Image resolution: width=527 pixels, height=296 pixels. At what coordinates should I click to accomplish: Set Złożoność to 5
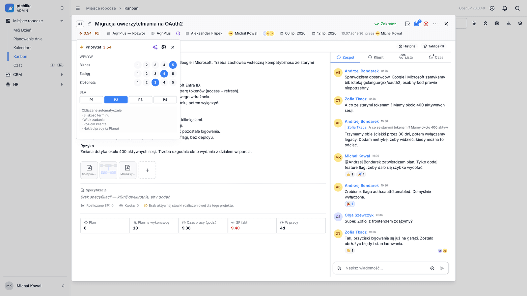pos(173,82)
